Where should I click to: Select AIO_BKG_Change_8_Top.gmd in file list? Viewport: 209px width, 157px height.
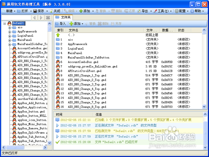(87, 107)
